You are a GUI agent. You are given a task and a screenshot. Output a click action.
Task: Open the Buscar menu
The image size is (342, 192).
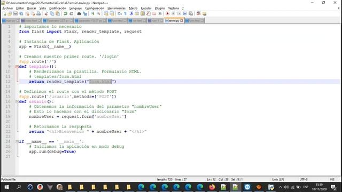coord(32,9)
